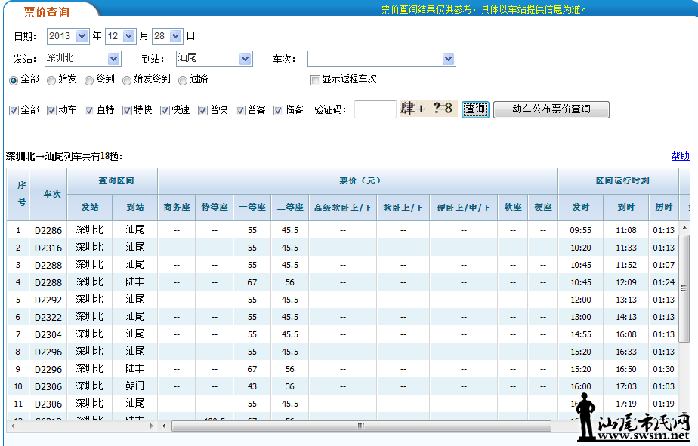Open the year dropdown showing 2013
The image size is (698, 446).
click(x=82, y=36)
